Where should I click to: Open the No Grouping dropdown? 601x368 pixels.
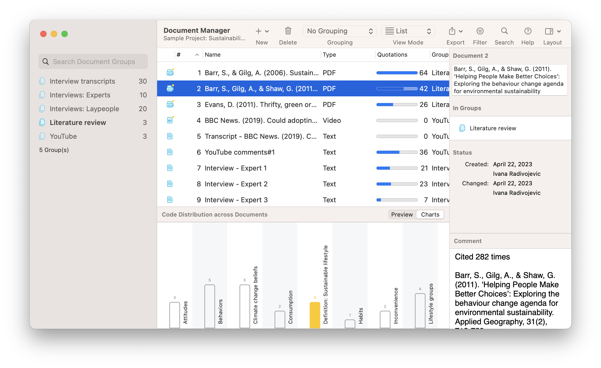pyautogui.click(x=340, y=31)
